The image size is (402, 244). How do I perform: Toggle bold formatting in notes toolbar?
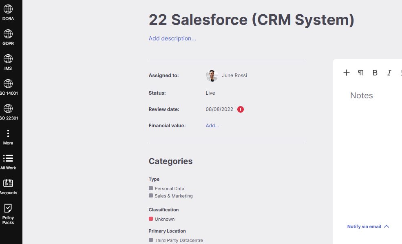(375, 73)
